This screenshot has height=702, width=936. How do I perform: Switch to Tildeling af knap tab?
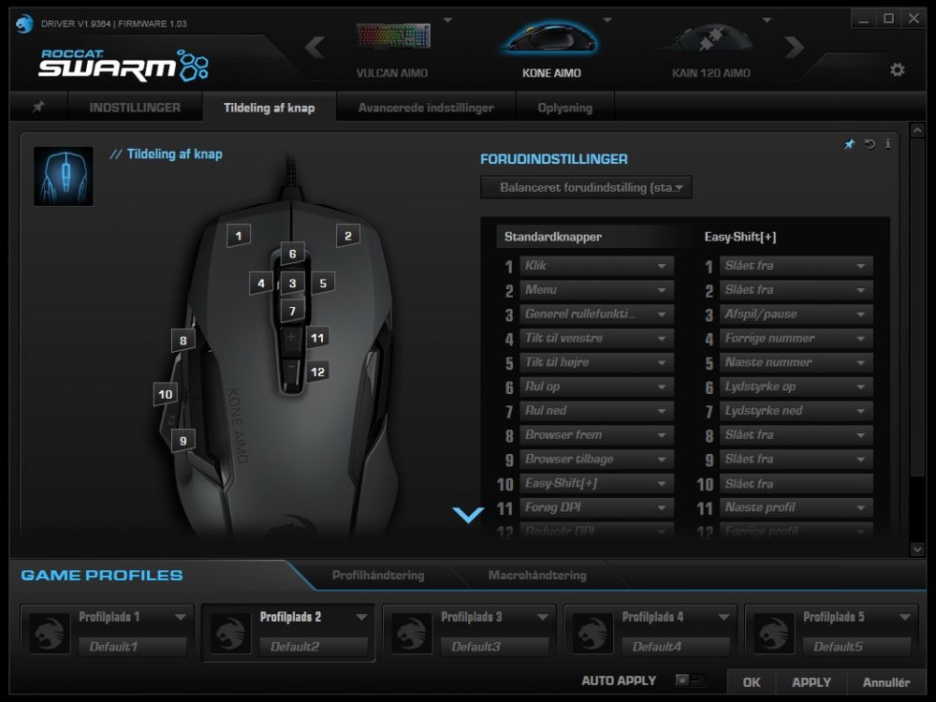tap(270, 108)
